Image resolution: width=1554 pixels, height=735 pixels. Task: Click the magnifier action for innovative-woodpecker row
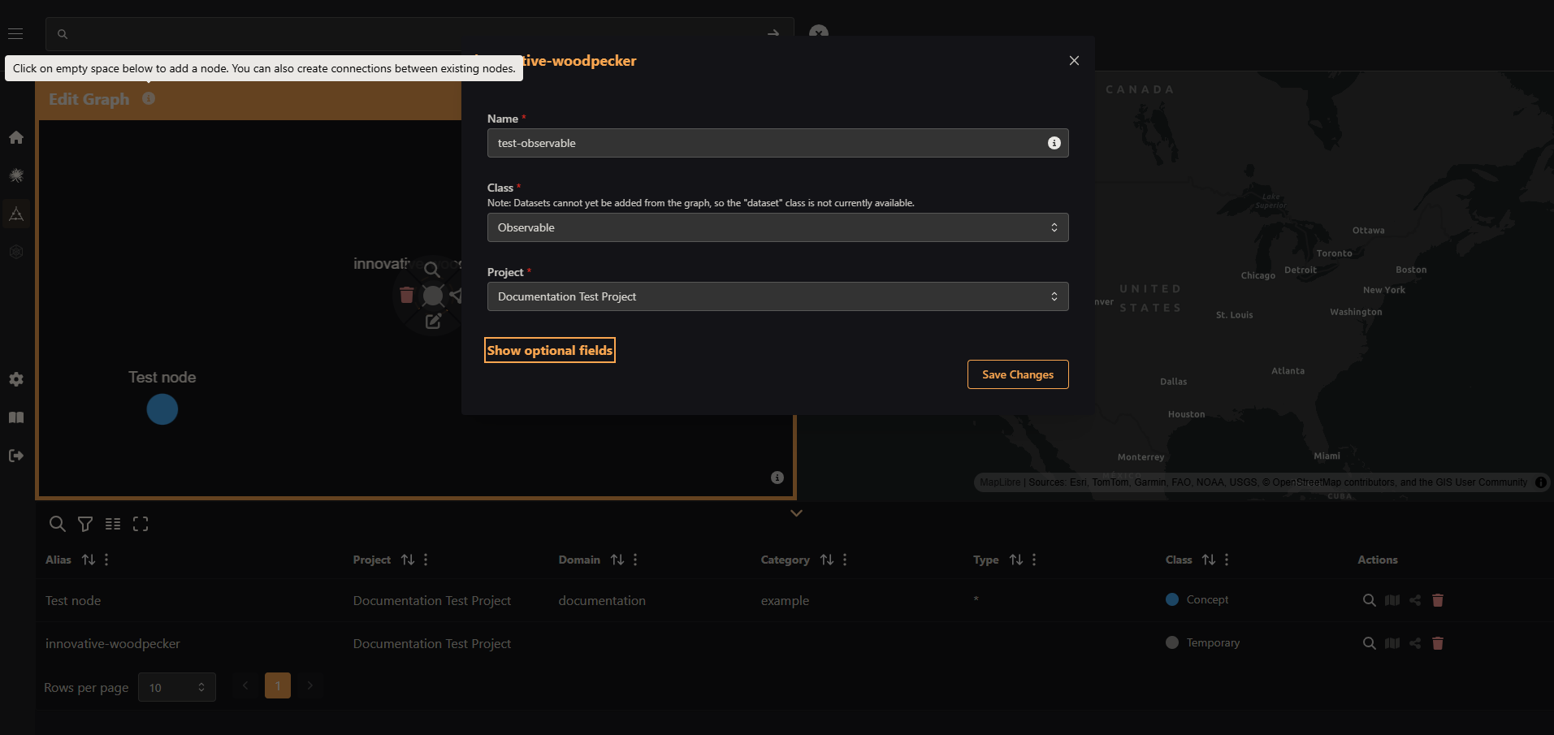pyautogui.click(x=1370, y=643)
